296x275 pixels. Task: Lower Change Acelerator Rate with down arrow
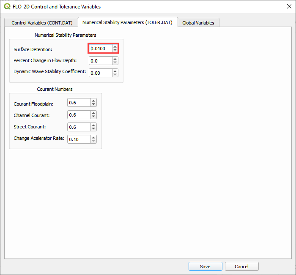(x=93, y=142)
